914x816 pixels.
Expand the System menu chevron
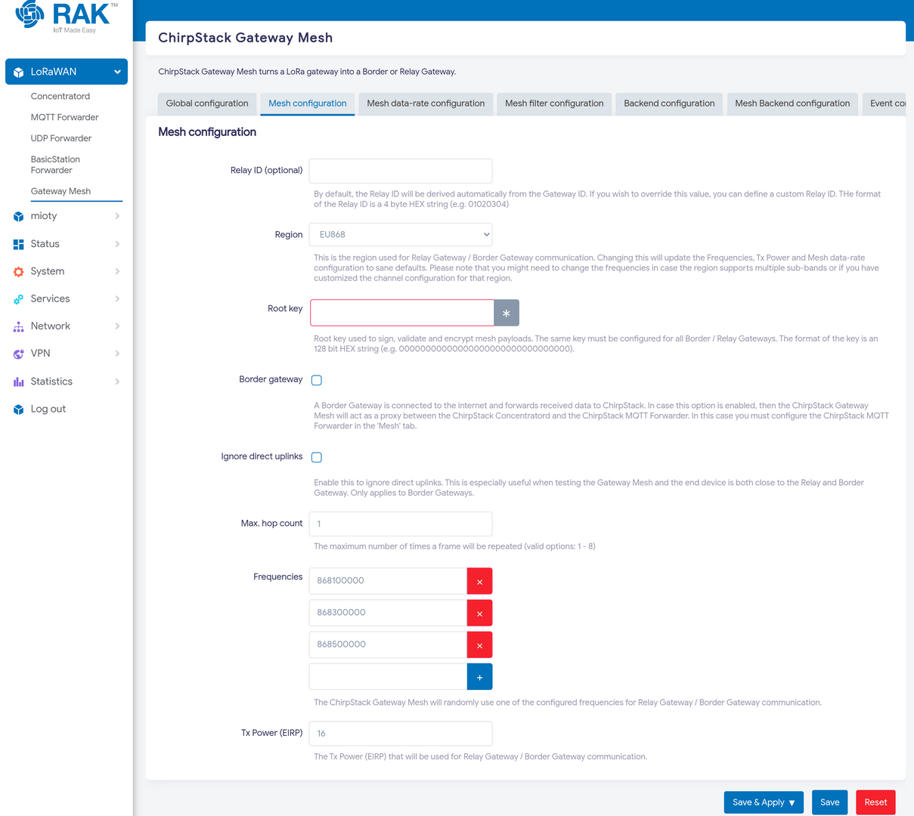click(117, 271)
